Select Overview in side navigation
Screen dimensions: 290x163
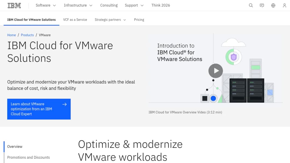point(15,147)
